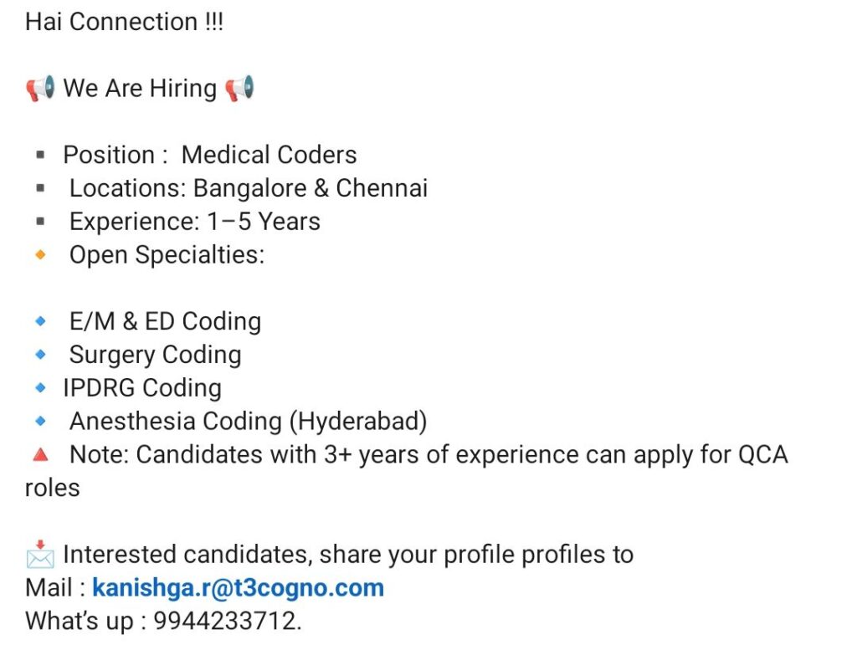Click the Position: Medical Coders line
The height and width of the screenshot is (650, 857).
210,155
